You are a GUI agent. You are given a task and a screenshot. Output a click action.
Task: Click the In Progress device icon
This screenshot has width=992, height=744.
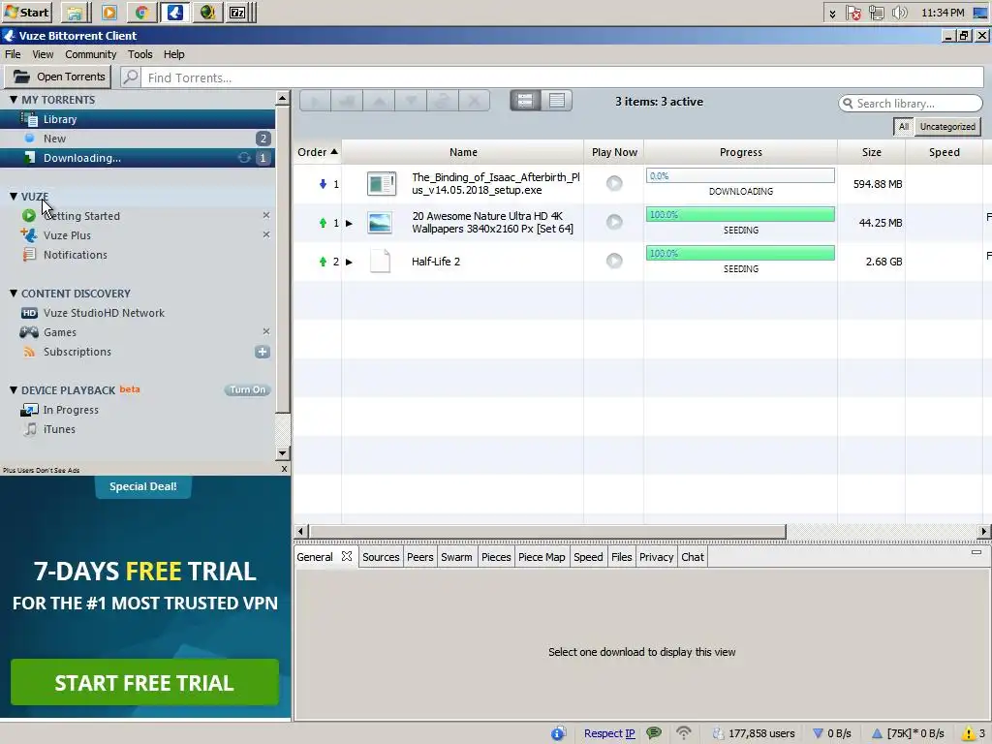tap(29, 410)
